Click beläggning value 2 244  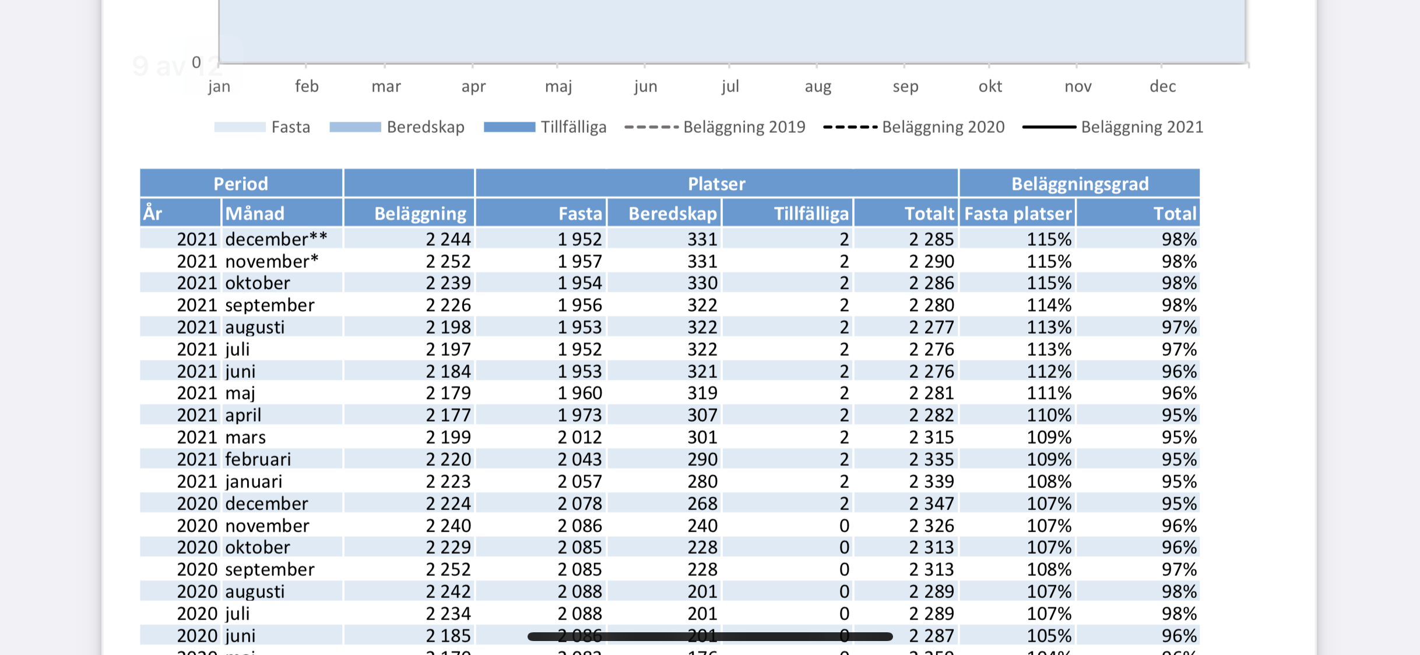[448, 239]
